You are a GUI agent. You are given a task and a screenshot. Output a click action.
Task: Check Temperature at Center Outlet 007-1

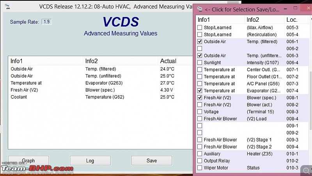click(200, 70)
